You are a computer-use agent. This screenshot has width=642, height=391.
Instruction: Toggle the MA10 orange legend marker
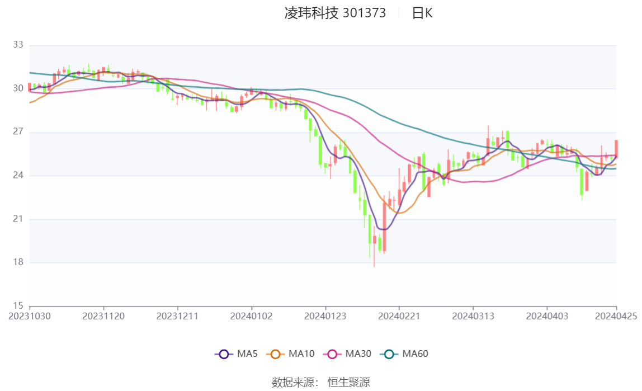coord(275,354)
